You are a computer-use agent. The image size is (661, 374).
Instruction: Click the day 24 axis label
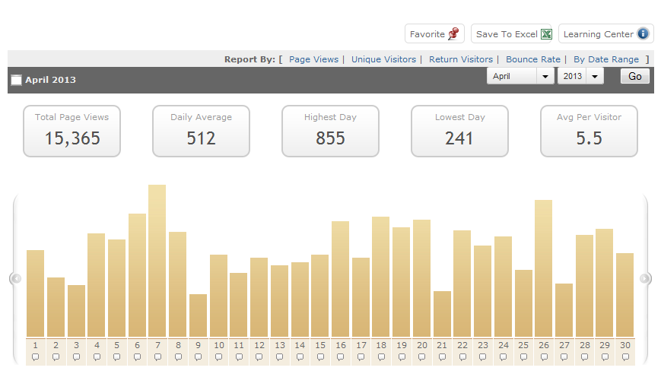[x=504, y=345]
